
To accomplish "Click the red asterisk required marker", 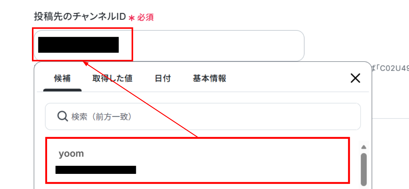I will pyautogui.click(x=132, y=17).
